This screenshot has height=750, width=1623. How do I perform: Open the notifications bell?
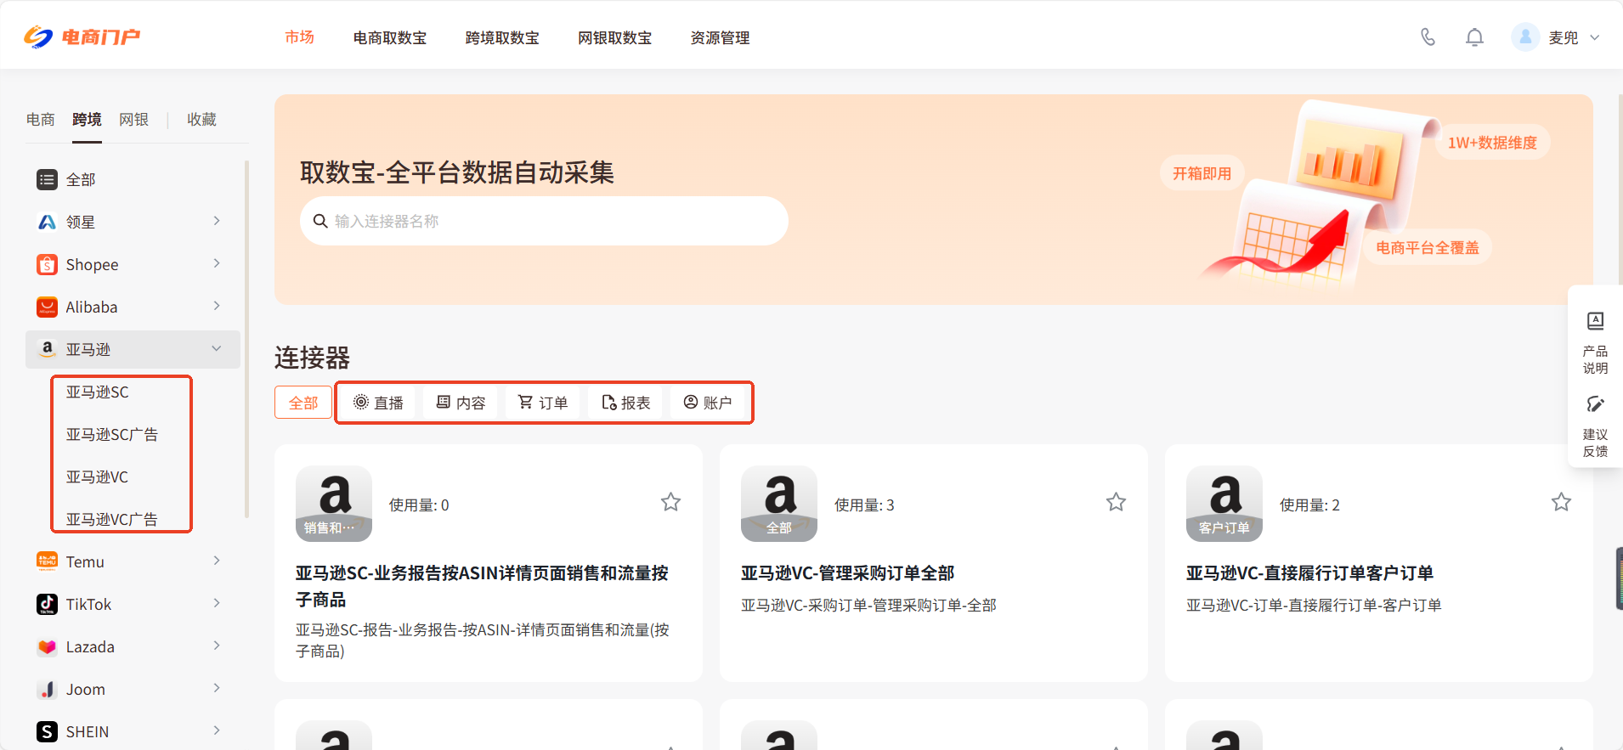(1474, 37)
